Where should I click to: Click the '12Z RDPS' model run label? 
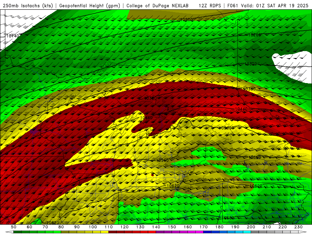pos(210,6)
